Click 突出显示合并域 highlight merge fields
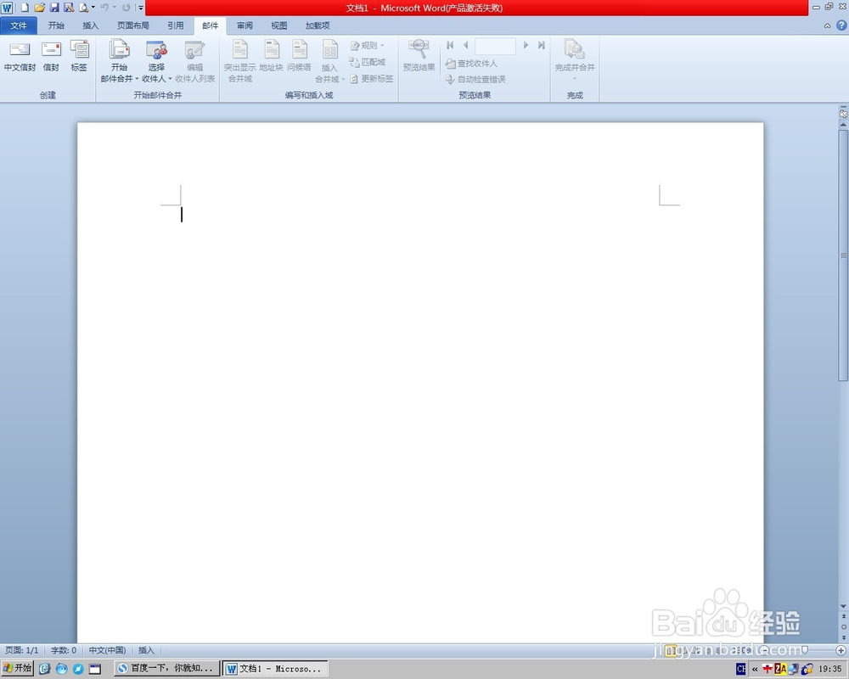The image size is (849, 679). pyautogui.click(x=240, y=61)
